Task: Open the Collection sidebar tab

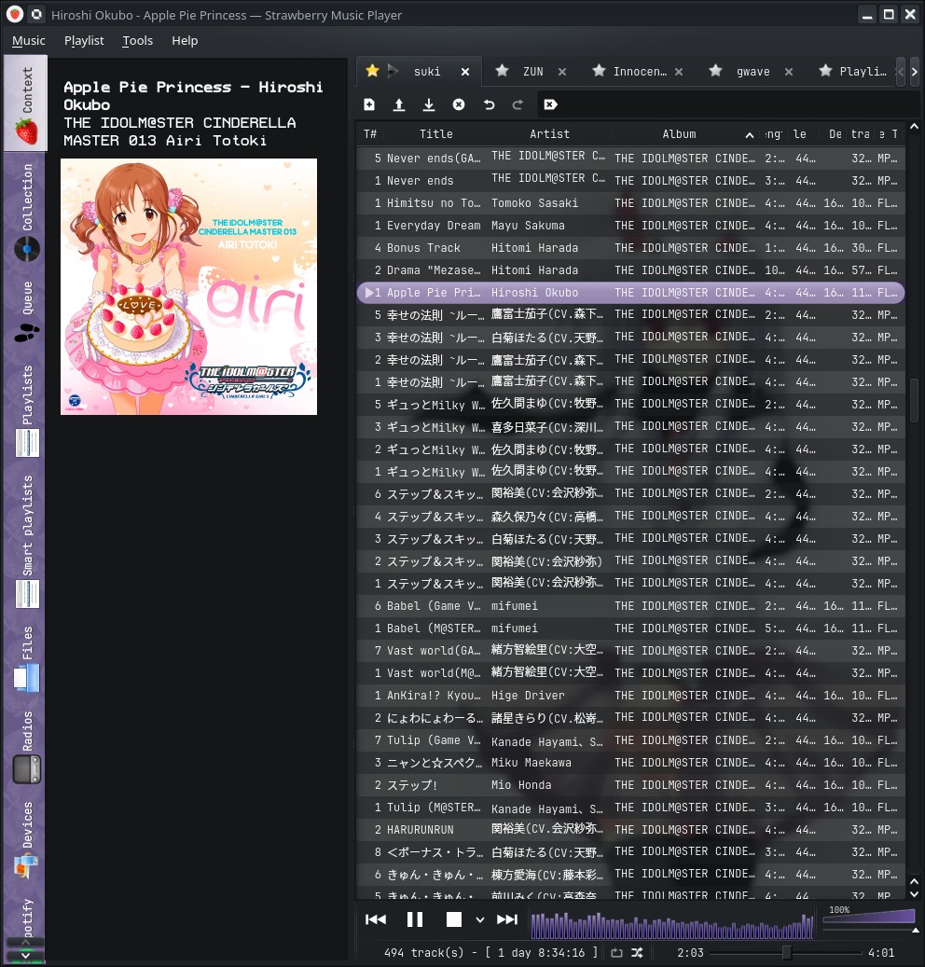Action: coord(25,212)
